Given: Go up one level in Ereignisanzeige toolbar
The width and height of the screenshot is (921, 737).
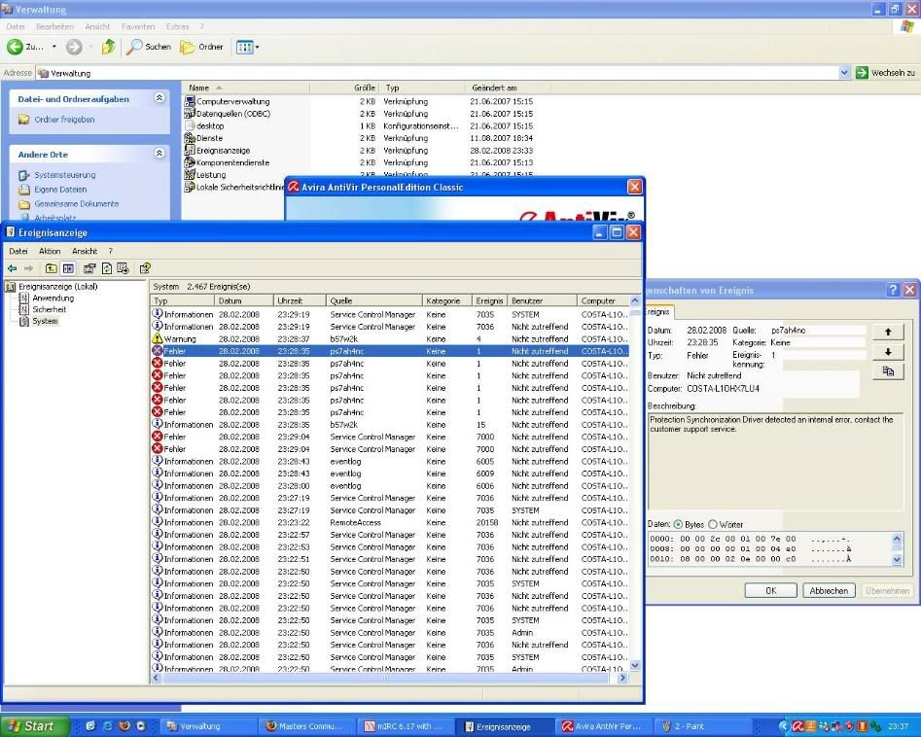Looking at the screenshot, I should tap(52, 268).
